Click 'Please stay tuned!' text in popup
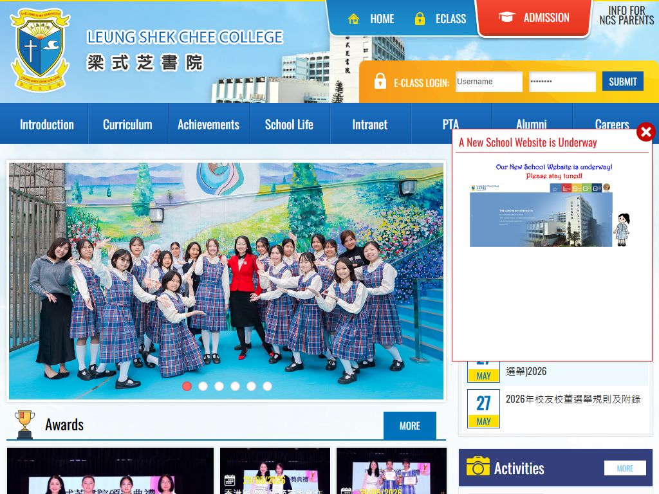This screenshot has height=494, width=659. pos(554,176)
